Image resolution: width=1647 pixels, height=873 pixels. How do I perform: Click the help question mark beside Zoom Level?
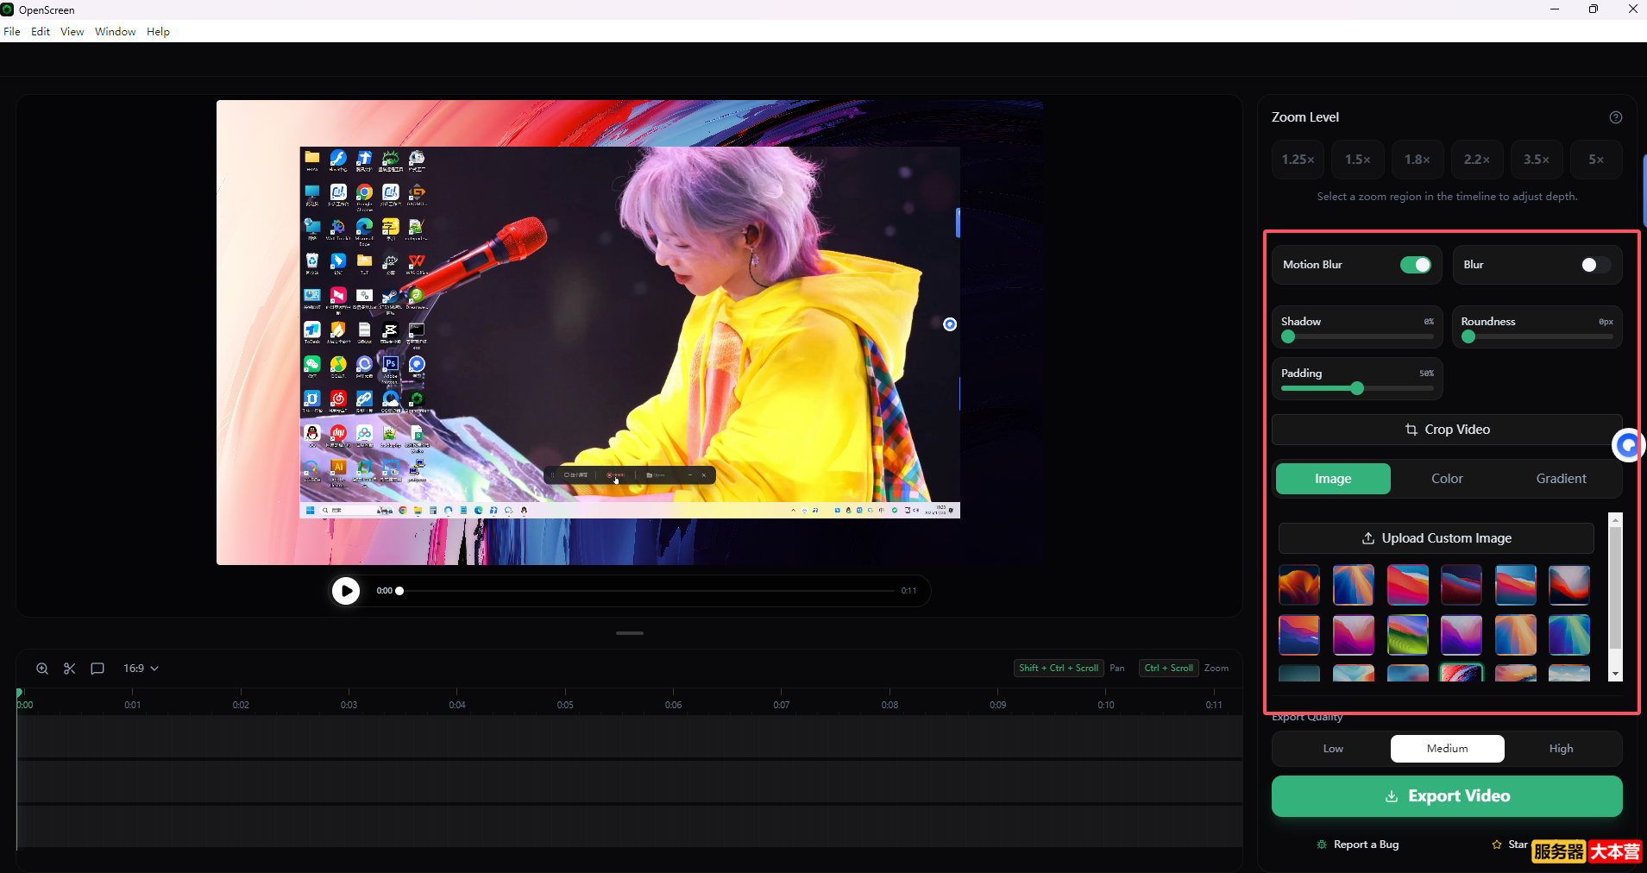[1616, 117]
